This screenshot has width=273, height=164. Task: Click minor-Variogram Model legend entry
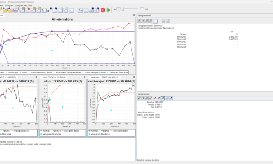[x=94, y=72]
